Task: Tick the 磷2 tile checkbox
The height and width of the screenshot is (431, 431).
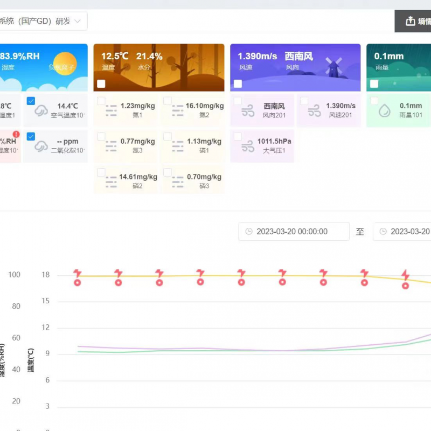Action: (x=101, y=172)
